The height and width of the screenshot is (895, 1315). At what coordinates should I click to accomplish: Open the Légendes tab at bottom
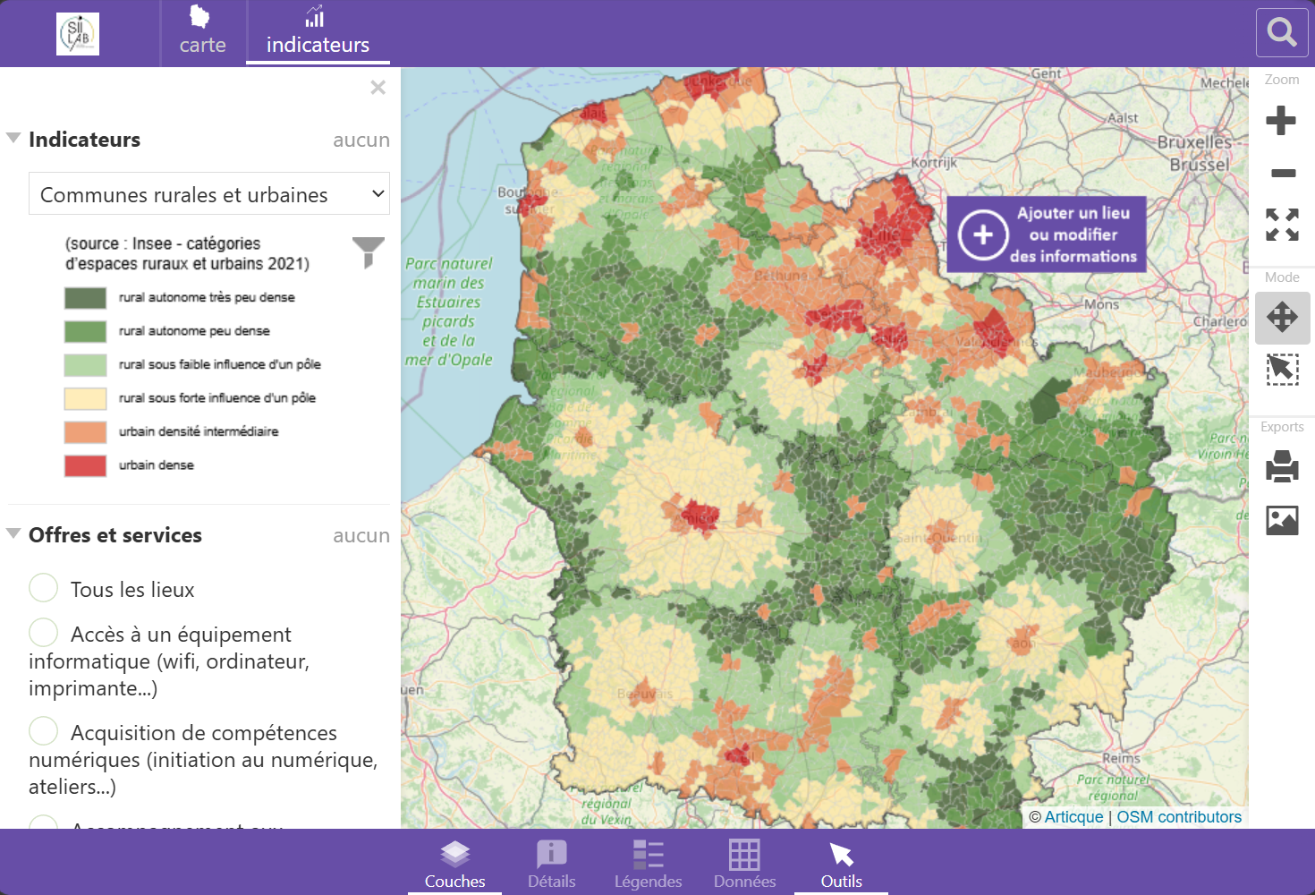648,863
